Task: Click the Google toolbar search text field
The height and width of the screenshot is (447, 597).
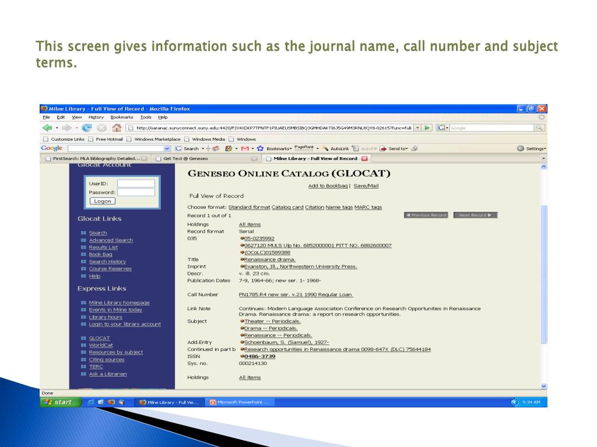Action: (x=116, y=148)
